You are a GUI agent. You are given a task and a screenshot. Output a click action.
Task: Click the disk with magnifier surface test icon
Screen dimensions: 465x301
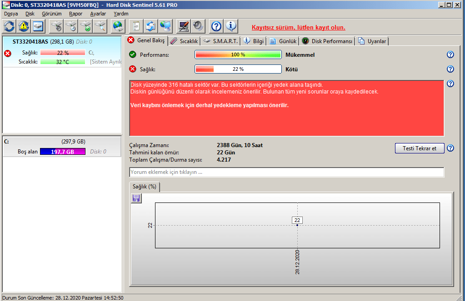(100, 26)
